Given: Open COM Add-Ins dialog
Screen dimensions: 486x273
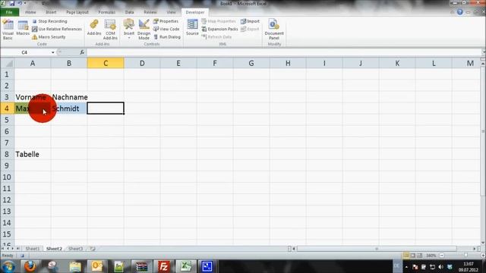Looking at the screenshot, I should pos(110,29).
